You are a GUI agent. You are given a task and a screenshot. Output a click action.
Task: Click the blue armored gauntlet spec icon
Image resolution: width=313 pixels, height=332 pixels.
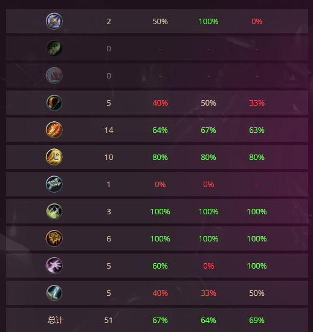click(x=54, y=184)
